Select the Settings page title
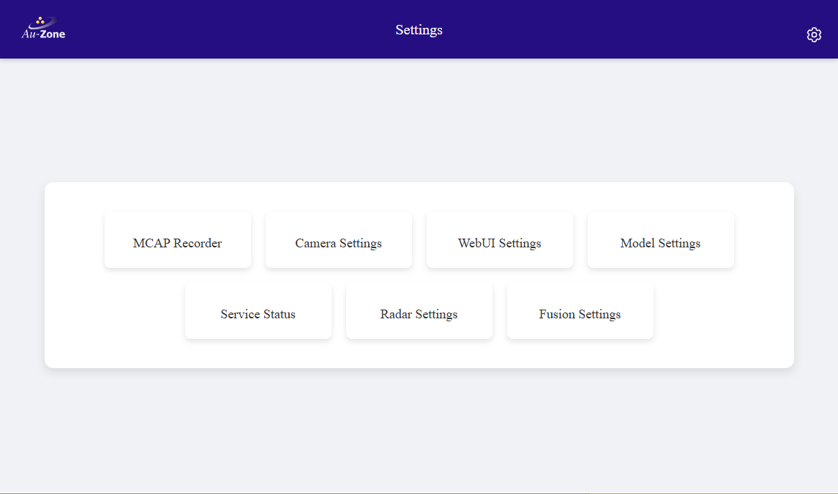The height and width of the screenshot is (494, 838). (x=419, y=29)
